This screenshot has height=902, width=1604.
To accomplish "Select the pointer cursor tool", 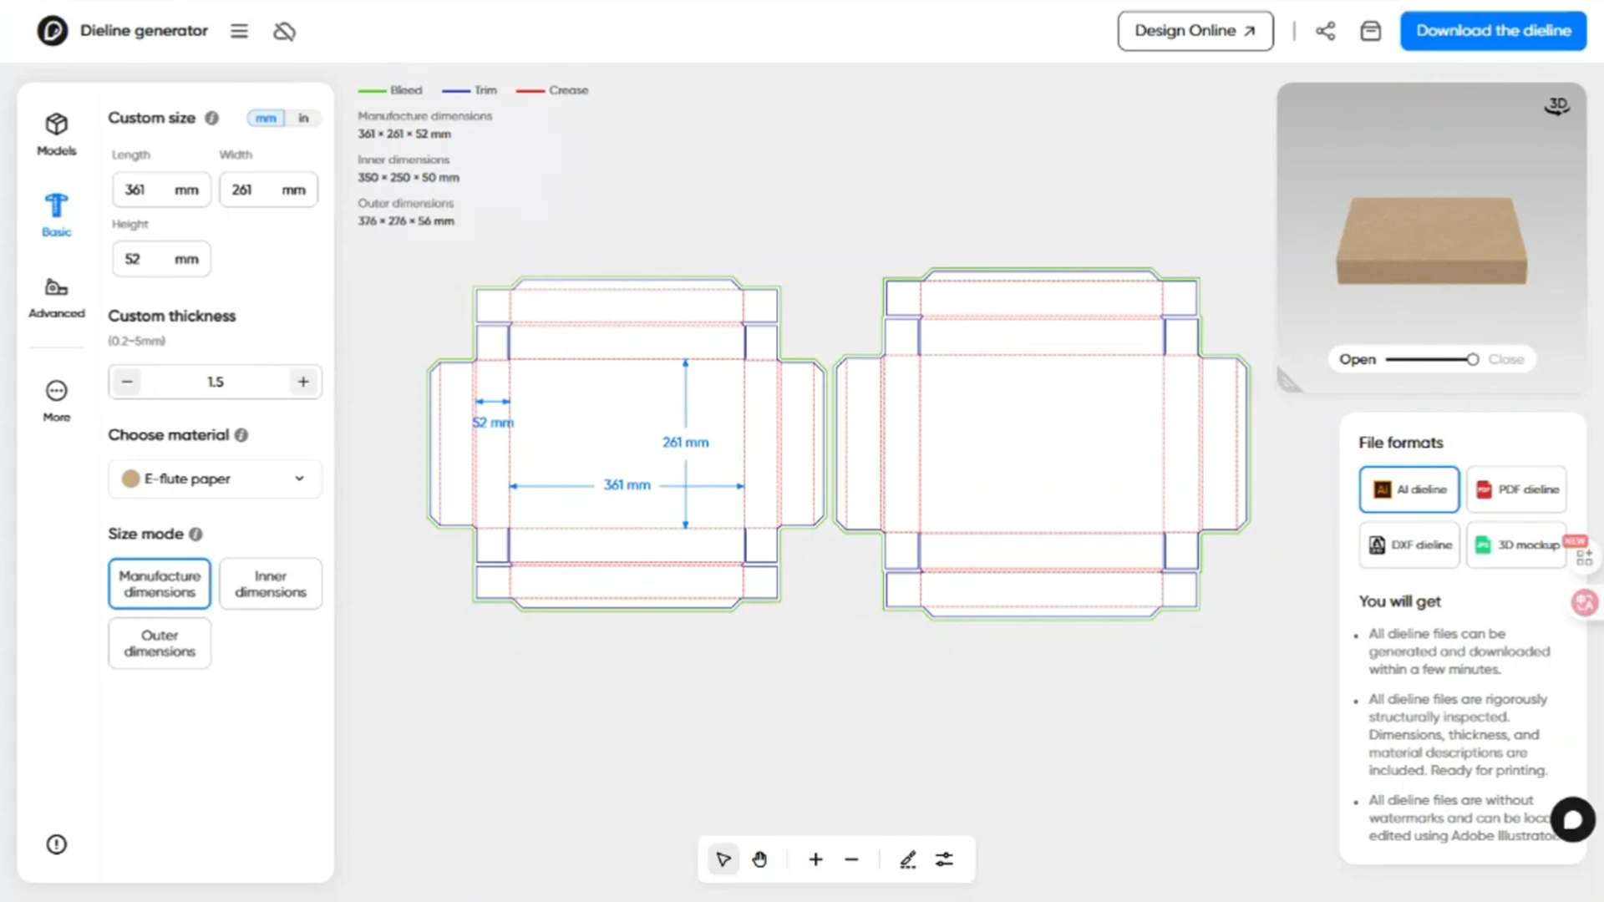I will tap(723, 859).
